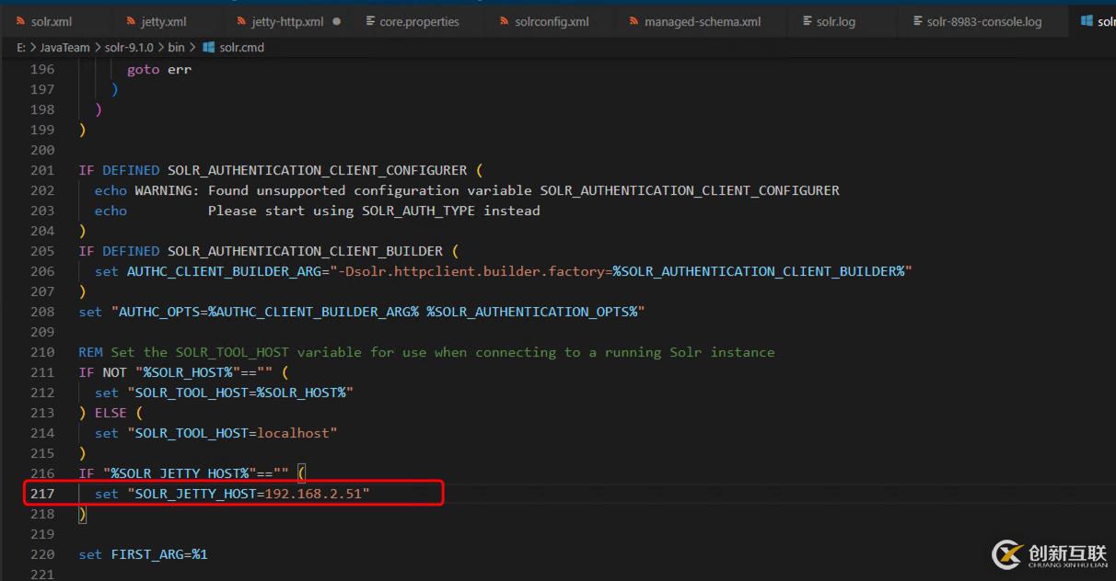Click the 'goto err' statement on line 196
1116x581 pixels.
159,69
